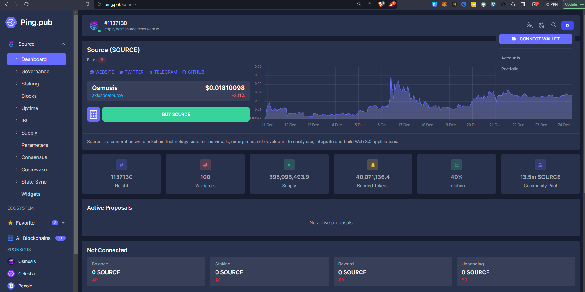Collapse the Source menu chevron
The width and height of the screenshot is (585, 292).
(x=63, y=44)
